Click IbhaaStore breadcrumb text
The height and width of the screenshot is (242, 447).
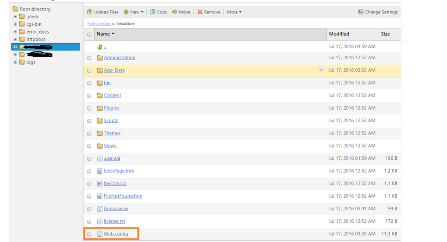pyautogui.click(x=125, y=24)
